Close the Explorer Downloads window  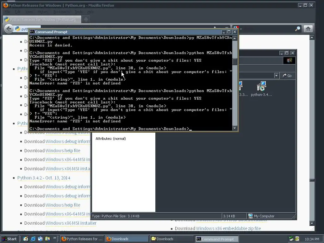(x=293, y=53)
